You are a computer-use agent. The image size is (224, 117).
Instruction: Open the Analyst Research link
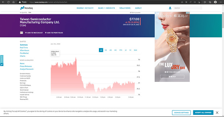tap(27, 69)
